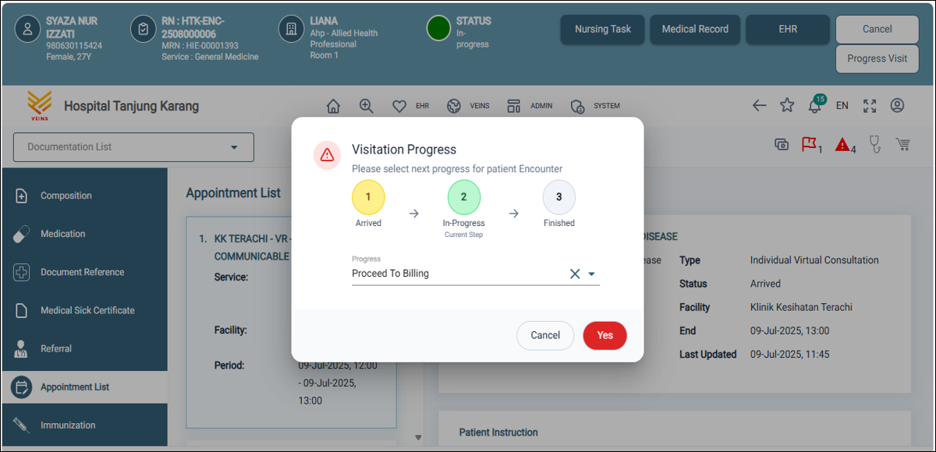936x452 pixels.
Task: Click Yes to confirm progress
Action: pos(604,335)
